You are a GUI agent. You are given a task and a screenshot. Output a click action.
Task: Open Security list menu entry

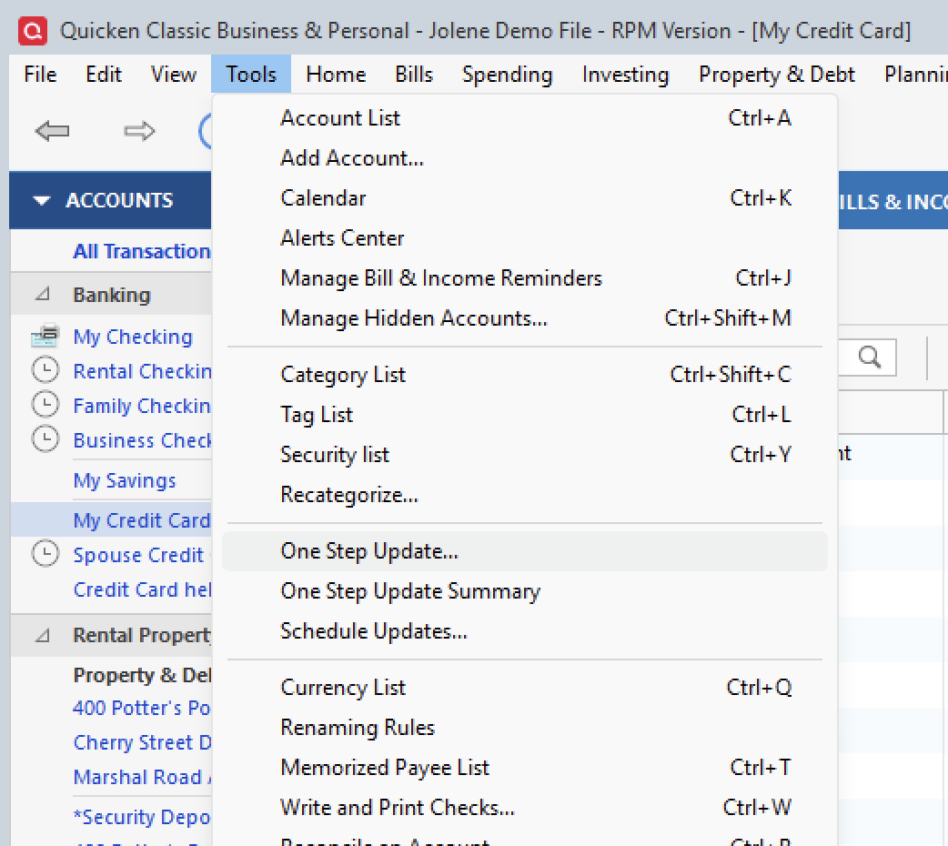tap(524, 454)
